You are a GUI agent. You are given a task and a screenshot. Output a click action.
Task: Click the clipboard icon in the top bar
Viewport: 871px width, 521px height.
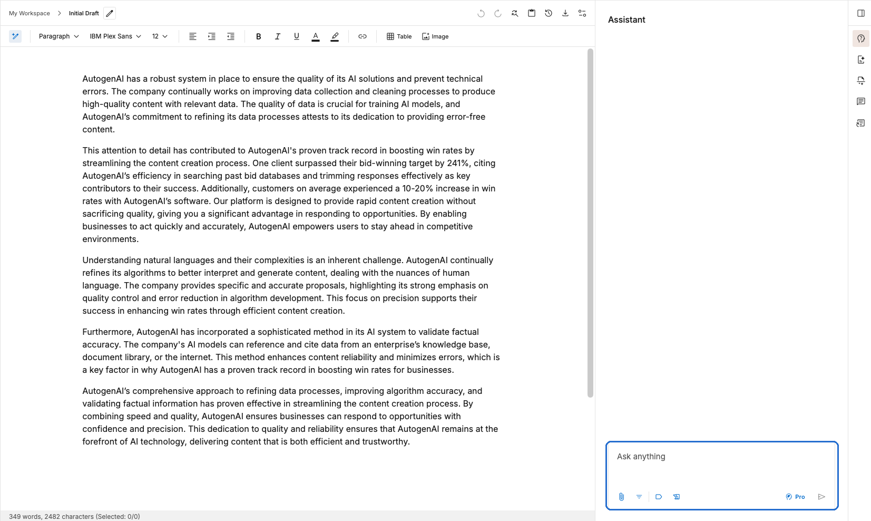[532, 13]
